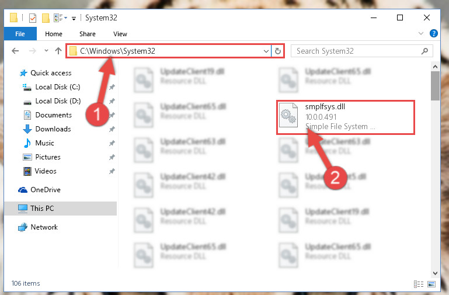This screenshot has width=449, height=295.
Task: Click the vertical scrollbar thumb
Action: pos(435,86)
